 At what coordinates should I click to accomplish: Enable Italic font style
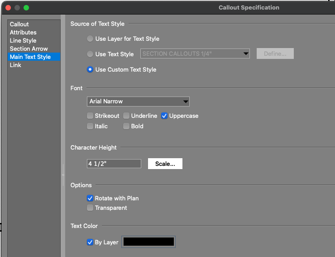click(91, 126)
